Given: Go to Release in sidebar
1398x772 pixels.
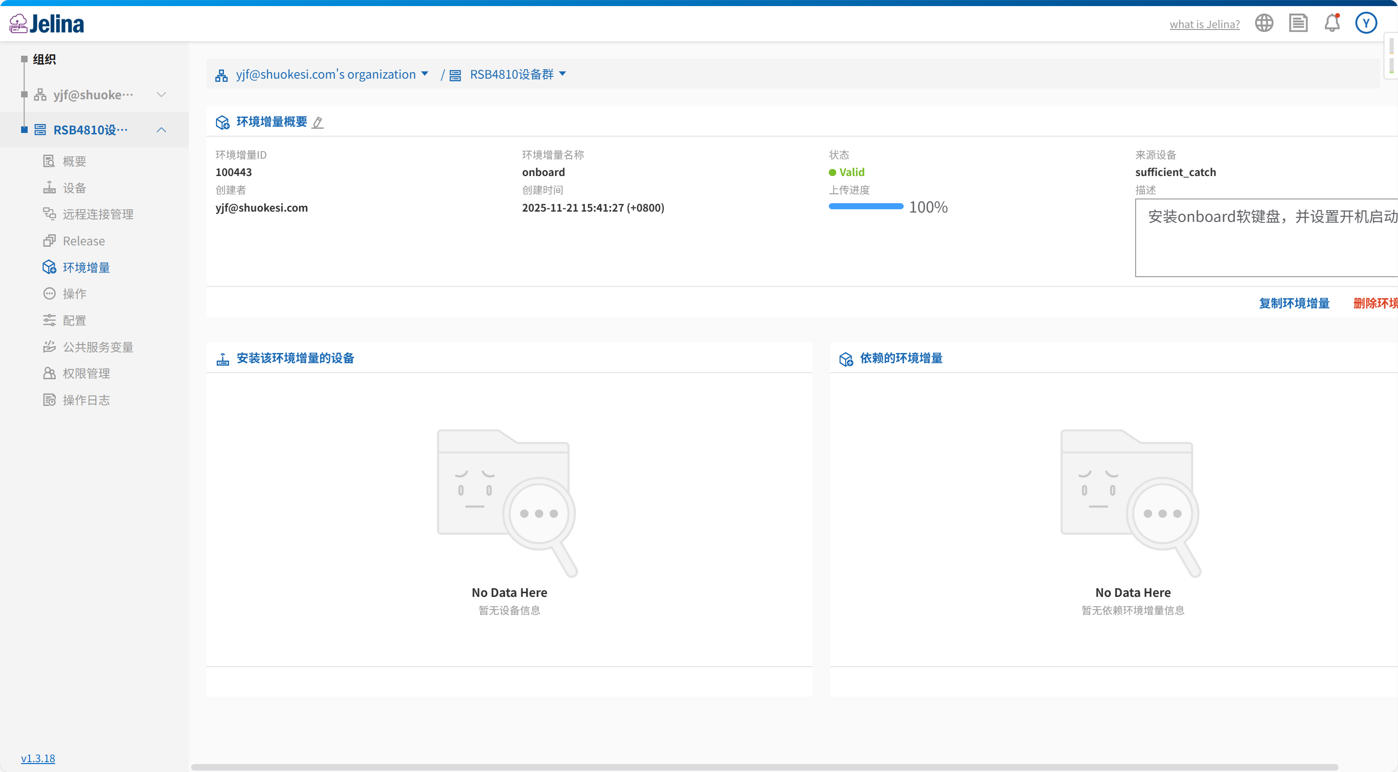Looking at the screenshot, I should pos(83,241).
